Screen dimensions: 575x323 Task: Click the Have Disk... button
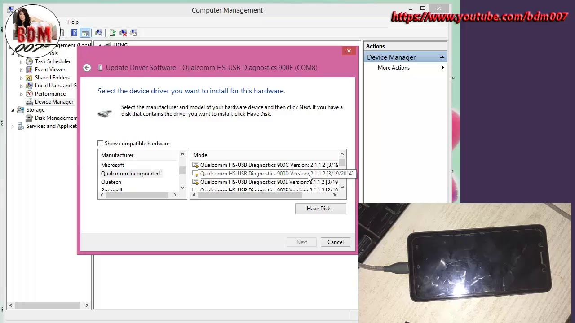click(x=320, y=209)
